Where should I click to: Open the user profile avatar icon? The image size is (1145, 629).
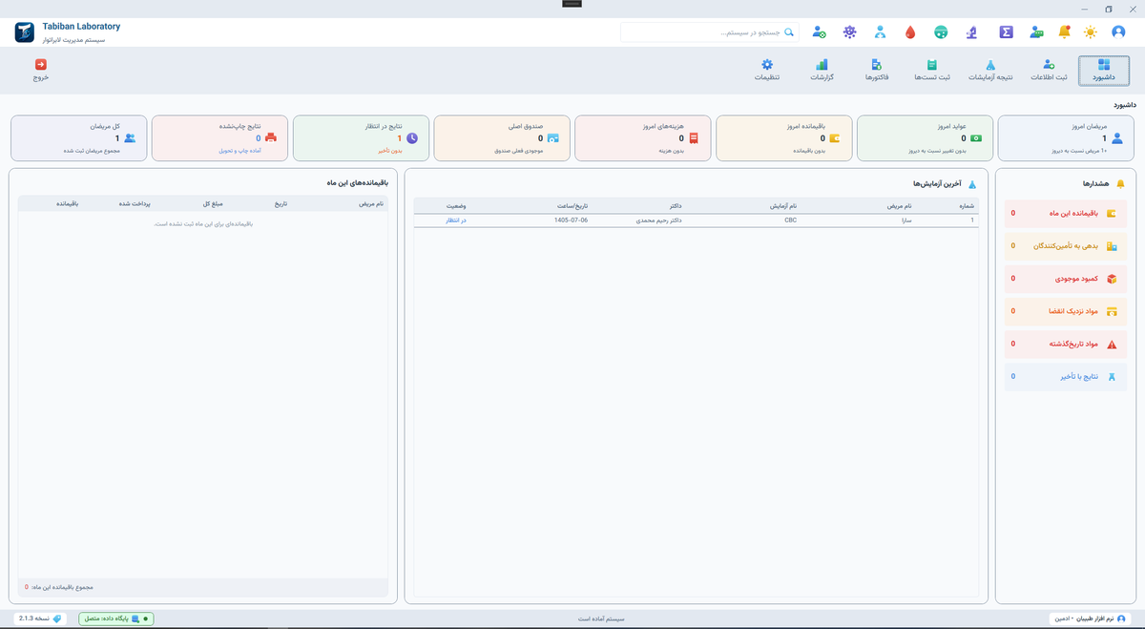coord(1118,32)
